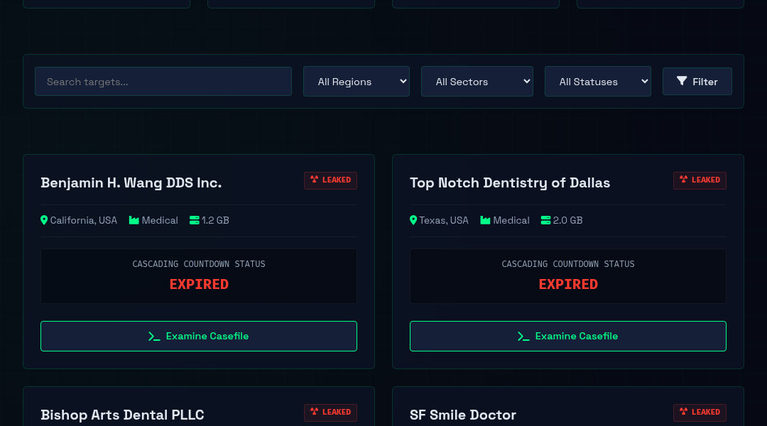The image size is (767, 426).
Task: Examine Casefile for Top Notch Dentistry of Dallas
Action: click(x=568, y=336)
